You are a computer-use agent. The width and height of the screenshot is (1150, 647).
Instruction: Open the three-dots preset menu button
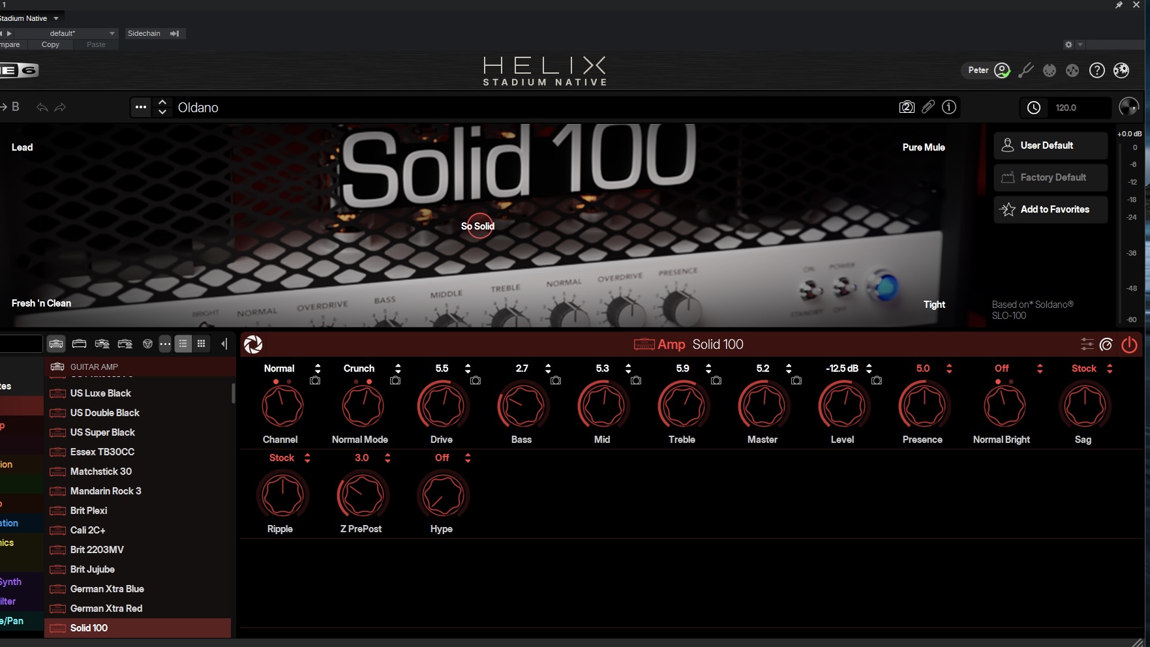[x=141, y=107]
